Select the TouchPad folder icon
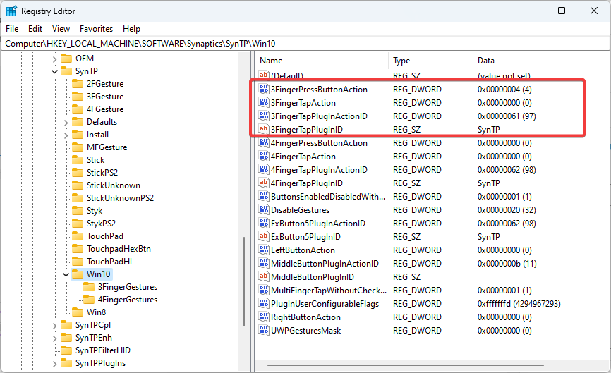This screenshot has width=611, height=373. pos(78,236)
